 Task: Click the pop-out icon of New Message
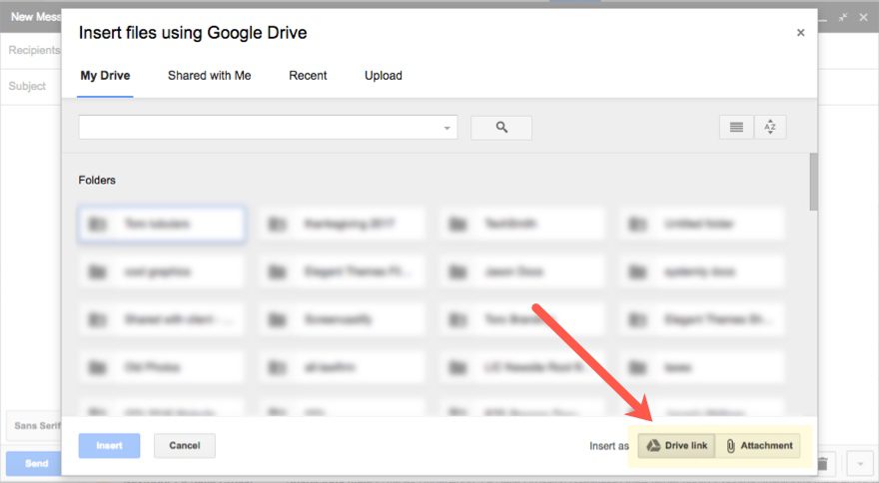(843, 17)
